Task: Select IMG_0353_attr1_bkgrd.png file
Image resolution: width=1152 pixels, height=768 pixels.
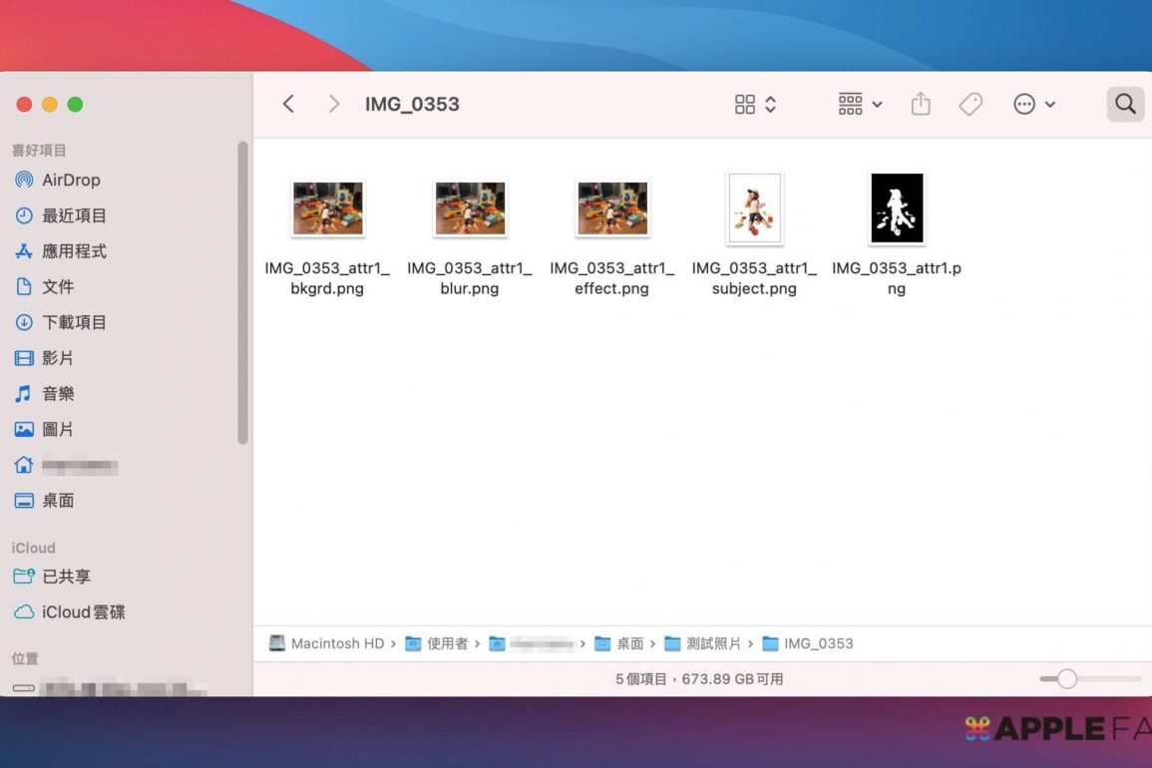Action: click(x=327, y=208)
